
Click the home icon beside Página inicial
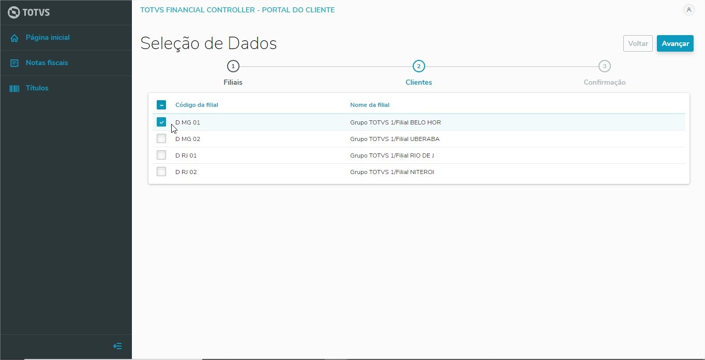tap(14, 38)
